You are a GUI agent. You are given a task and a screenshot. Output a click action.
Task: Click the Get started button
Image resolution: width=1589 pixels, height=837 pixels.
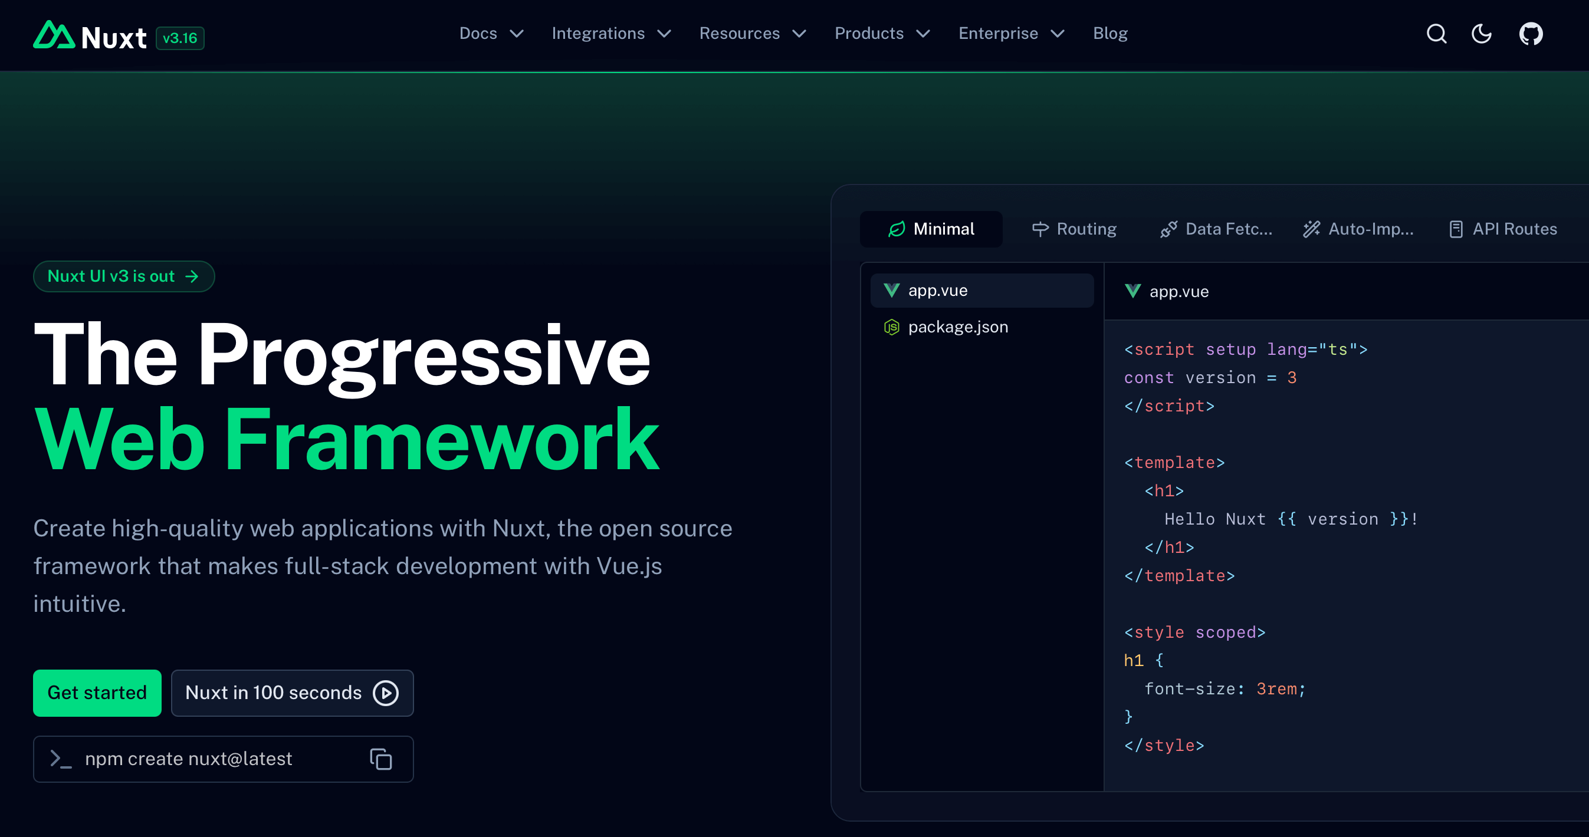(97, 693)
